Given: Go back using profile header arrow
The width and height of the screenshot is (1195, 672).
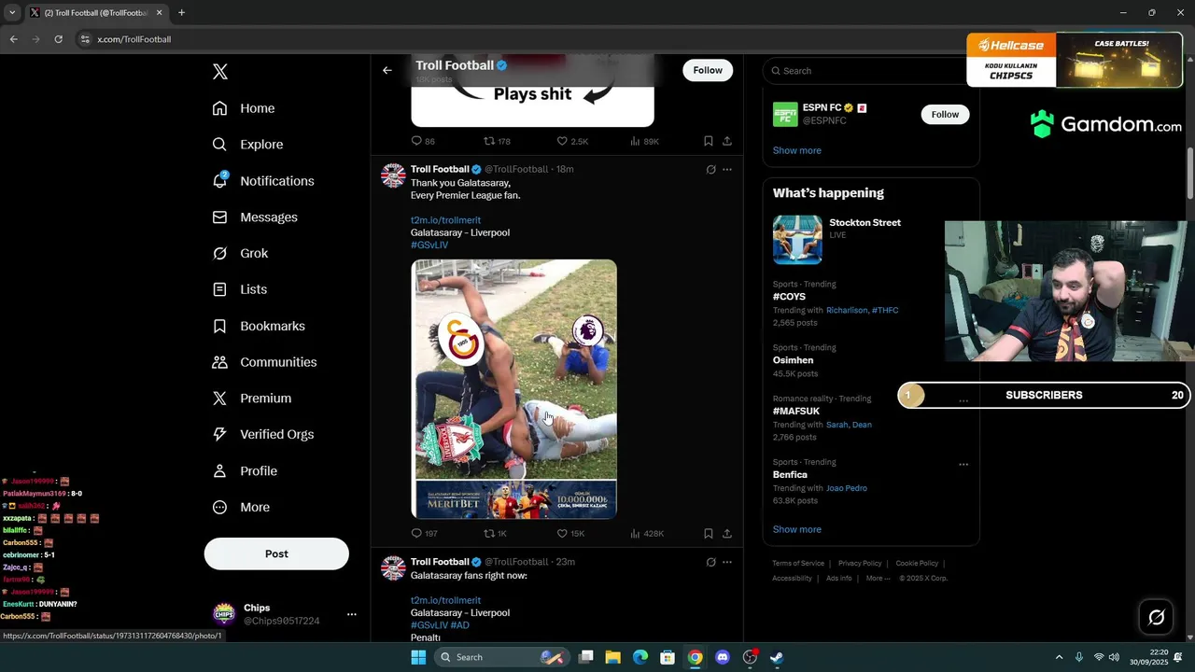Looking at the screenshot, I should tap(387, 70).
